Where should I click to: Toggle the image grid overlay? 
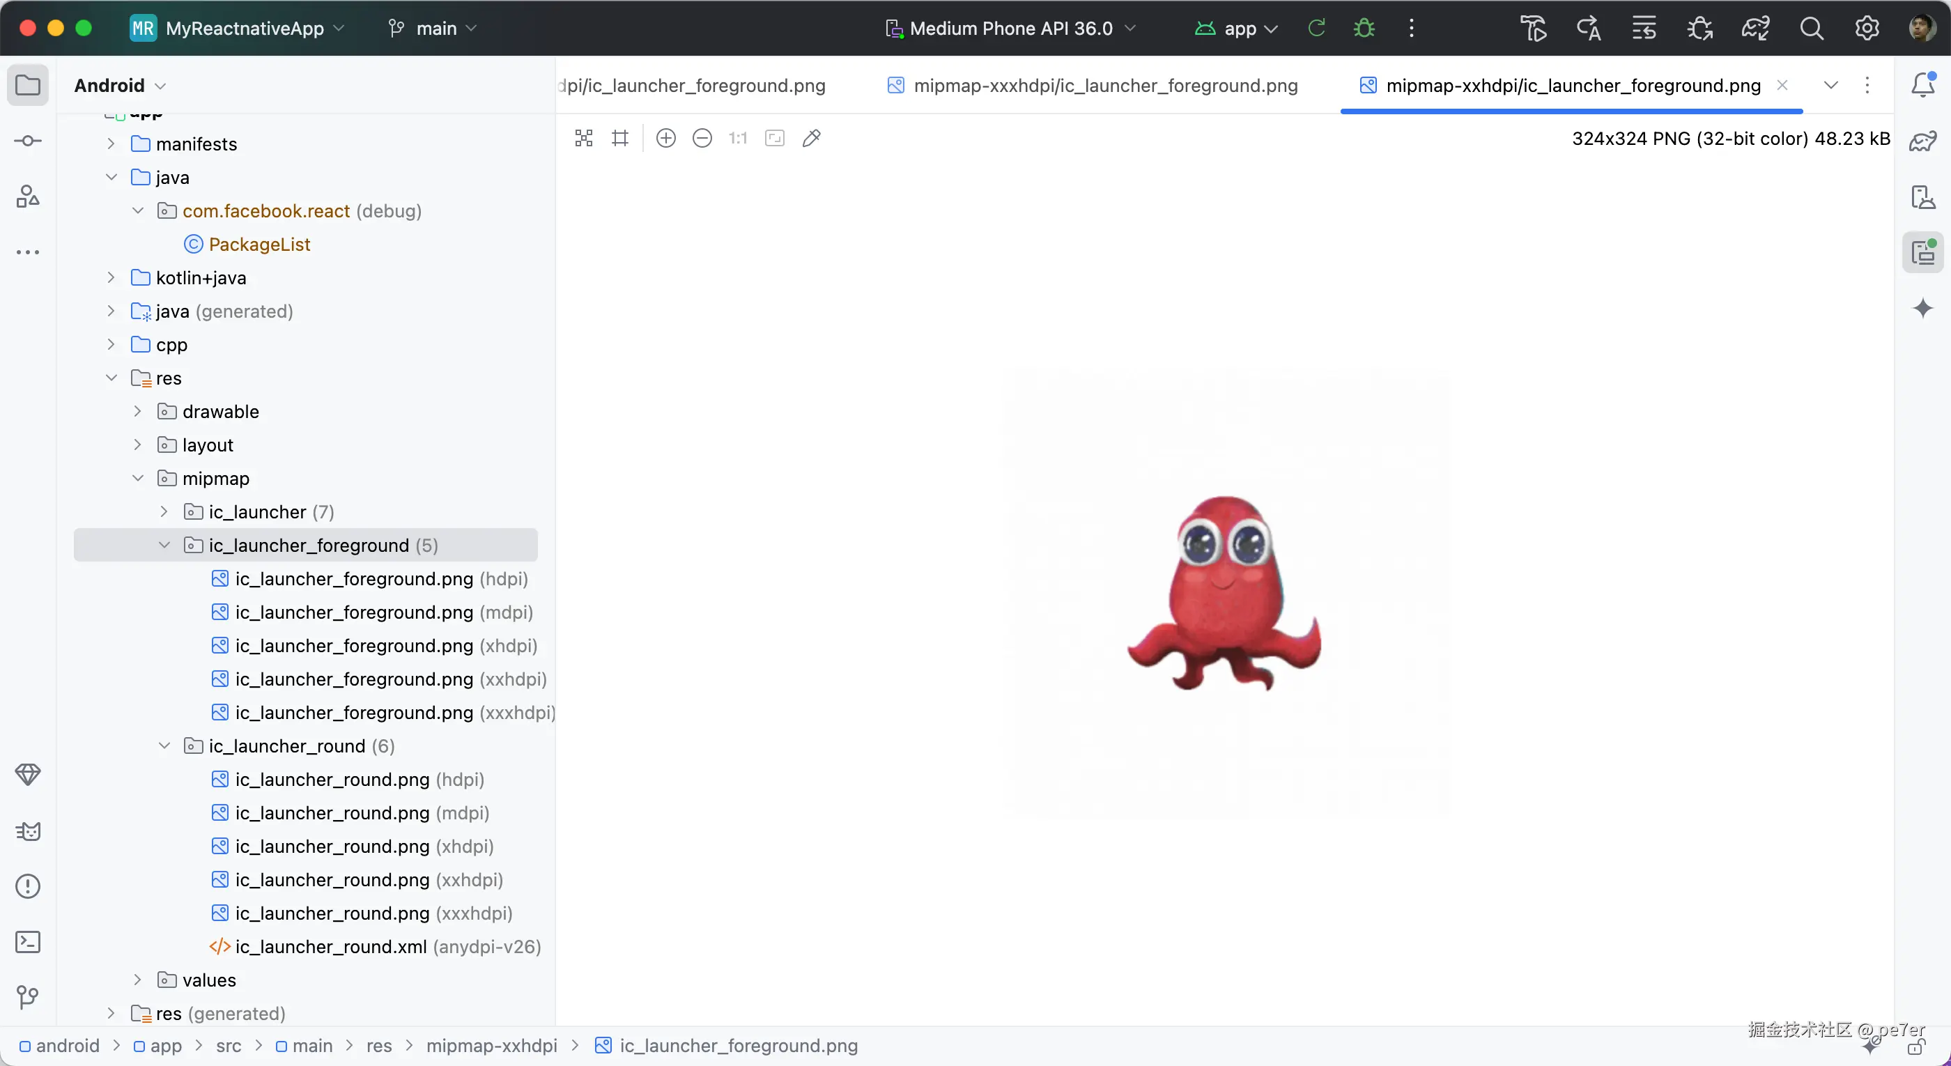coord(620,138)
